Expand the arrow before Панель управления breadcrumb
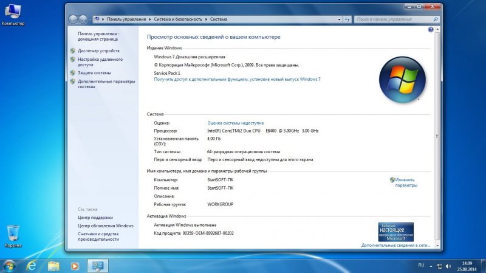486x273 pixels. click(x=103, y=19)
